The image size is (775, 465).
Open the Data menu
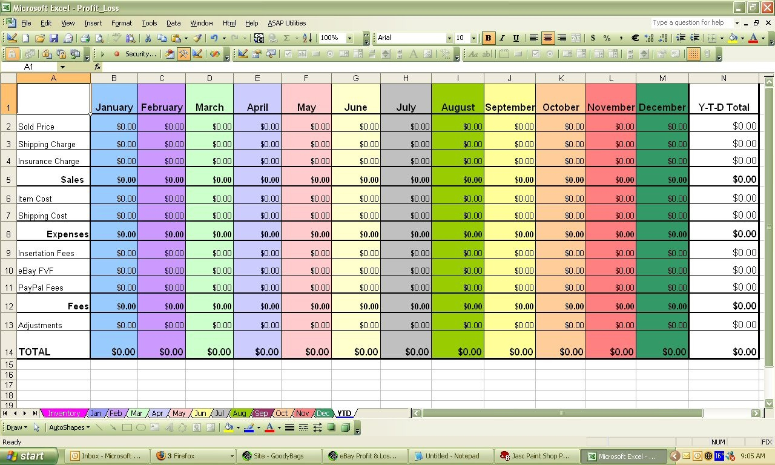point(173,23)
